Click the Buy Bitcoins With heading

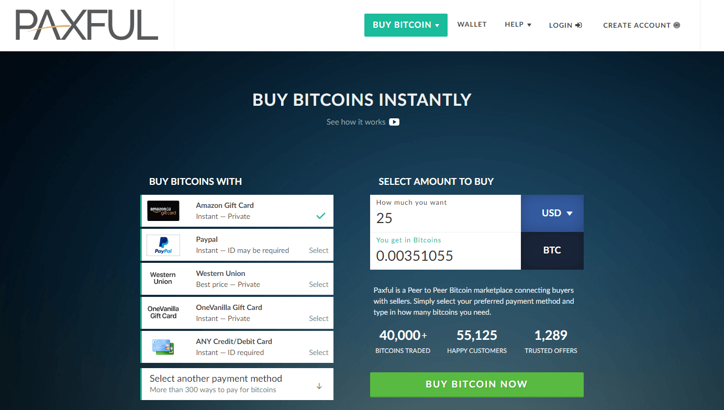click(x=195, y=182)
